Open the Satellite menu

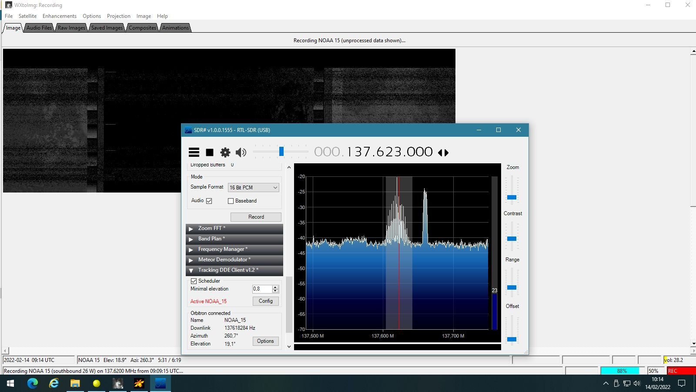click(x=27, y=16)
